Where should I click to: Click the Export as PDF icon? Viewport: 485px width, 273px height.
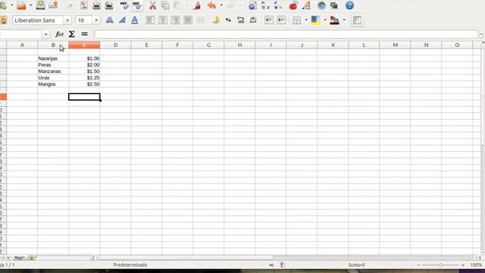coord(83,5)
